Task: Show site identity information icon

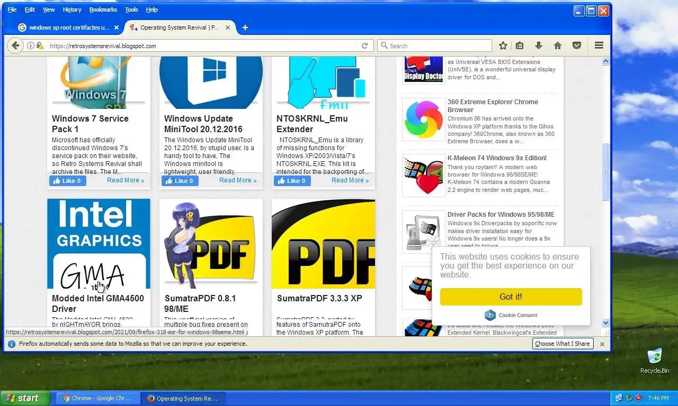Action: click(31, 46)
